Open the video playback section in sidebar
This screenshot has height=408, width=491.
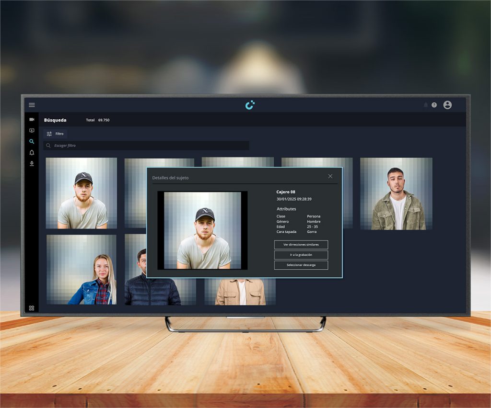coord(32,130)
